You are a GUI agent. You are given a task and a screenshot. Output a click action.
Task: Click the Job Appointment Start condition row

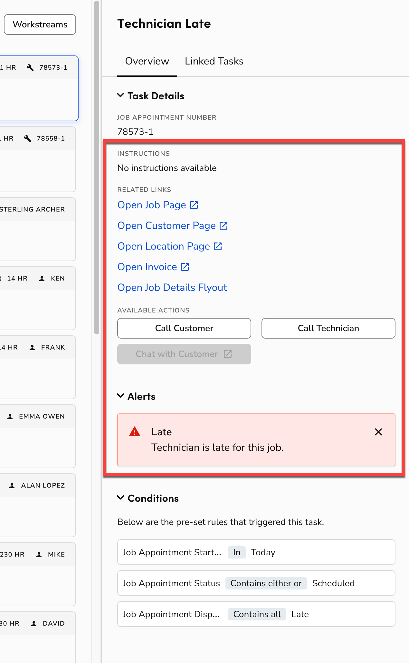[256, 552]
